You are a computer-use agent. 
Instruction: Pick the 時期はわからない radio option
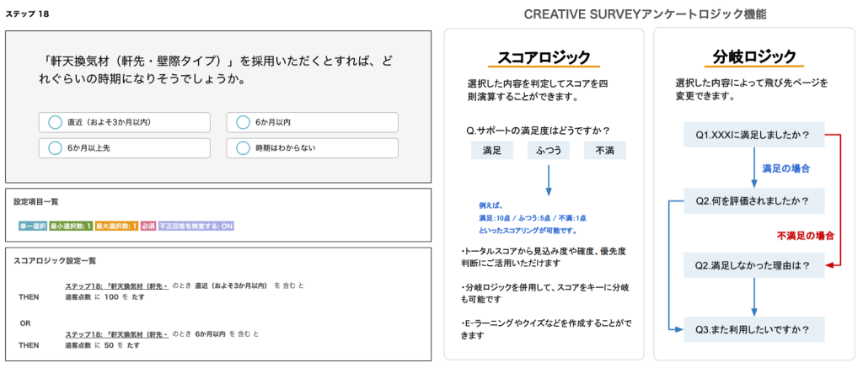[244, 148]
